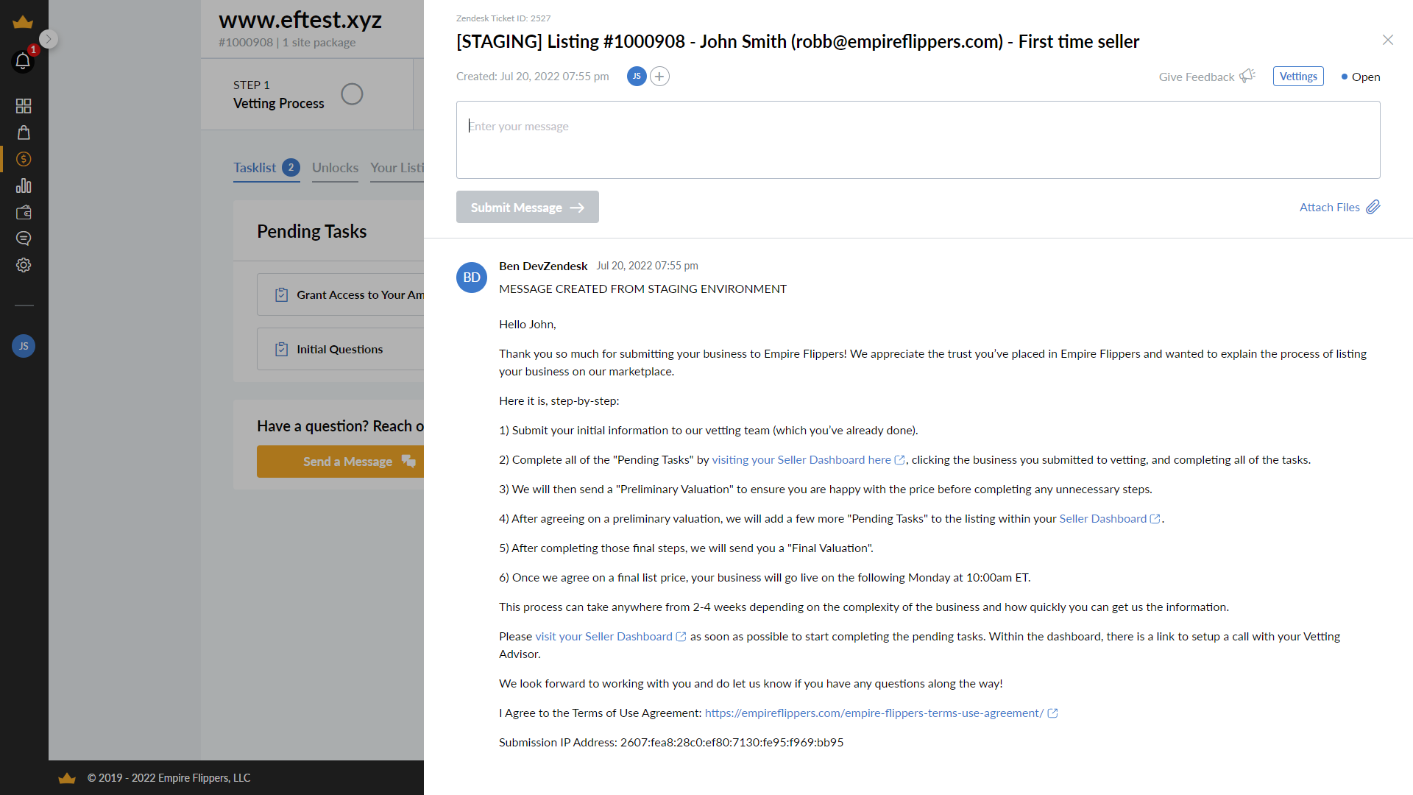Open the shopping bag icon in sidebar
This screenshot has width=1413, height=795.
coord(24,132)
